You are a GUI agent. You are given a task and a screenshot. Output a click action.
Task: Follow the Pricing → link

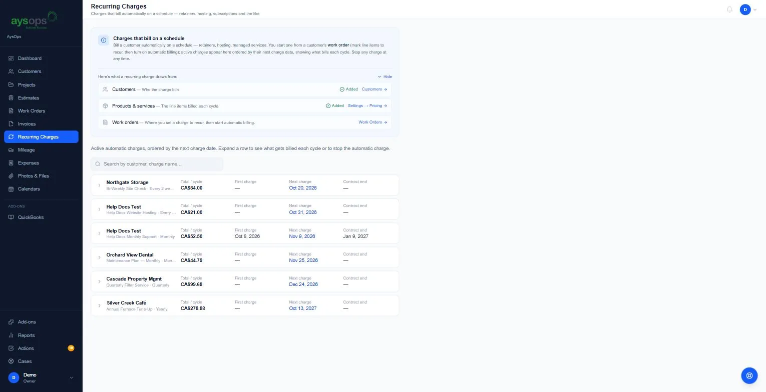tap(378, 106)
